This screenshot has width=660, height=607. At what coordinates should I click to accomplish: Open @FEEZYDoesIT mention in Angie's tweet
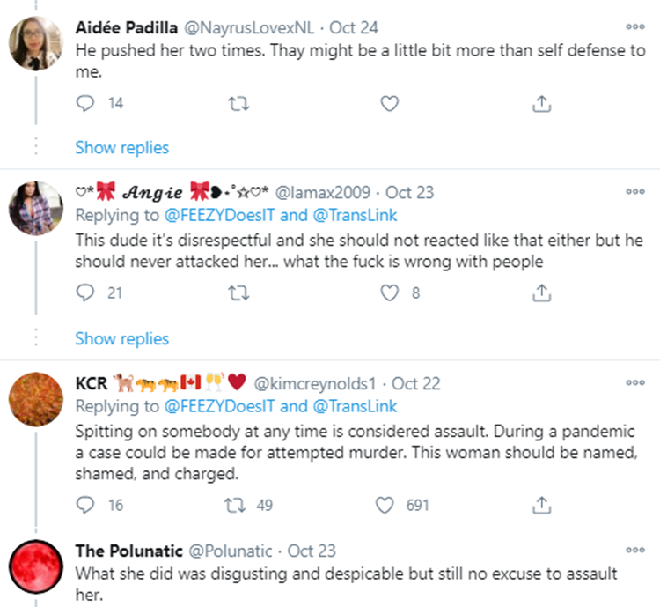tap(219, 215)
